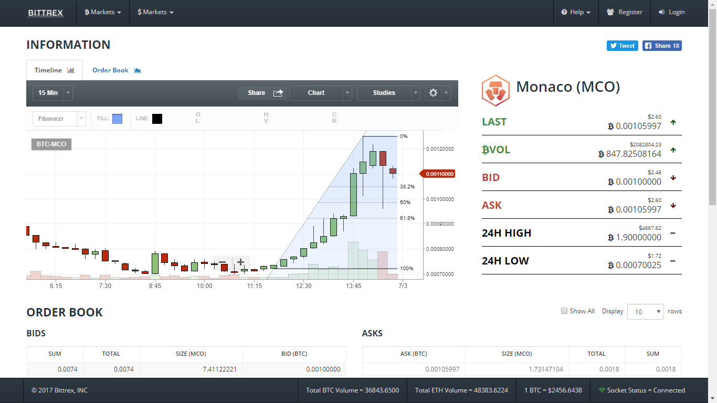Screen dimensions: 717x403
Task: Click "Total BTC Volume = 36843.6500" in footer
Action: coord(353,390)
